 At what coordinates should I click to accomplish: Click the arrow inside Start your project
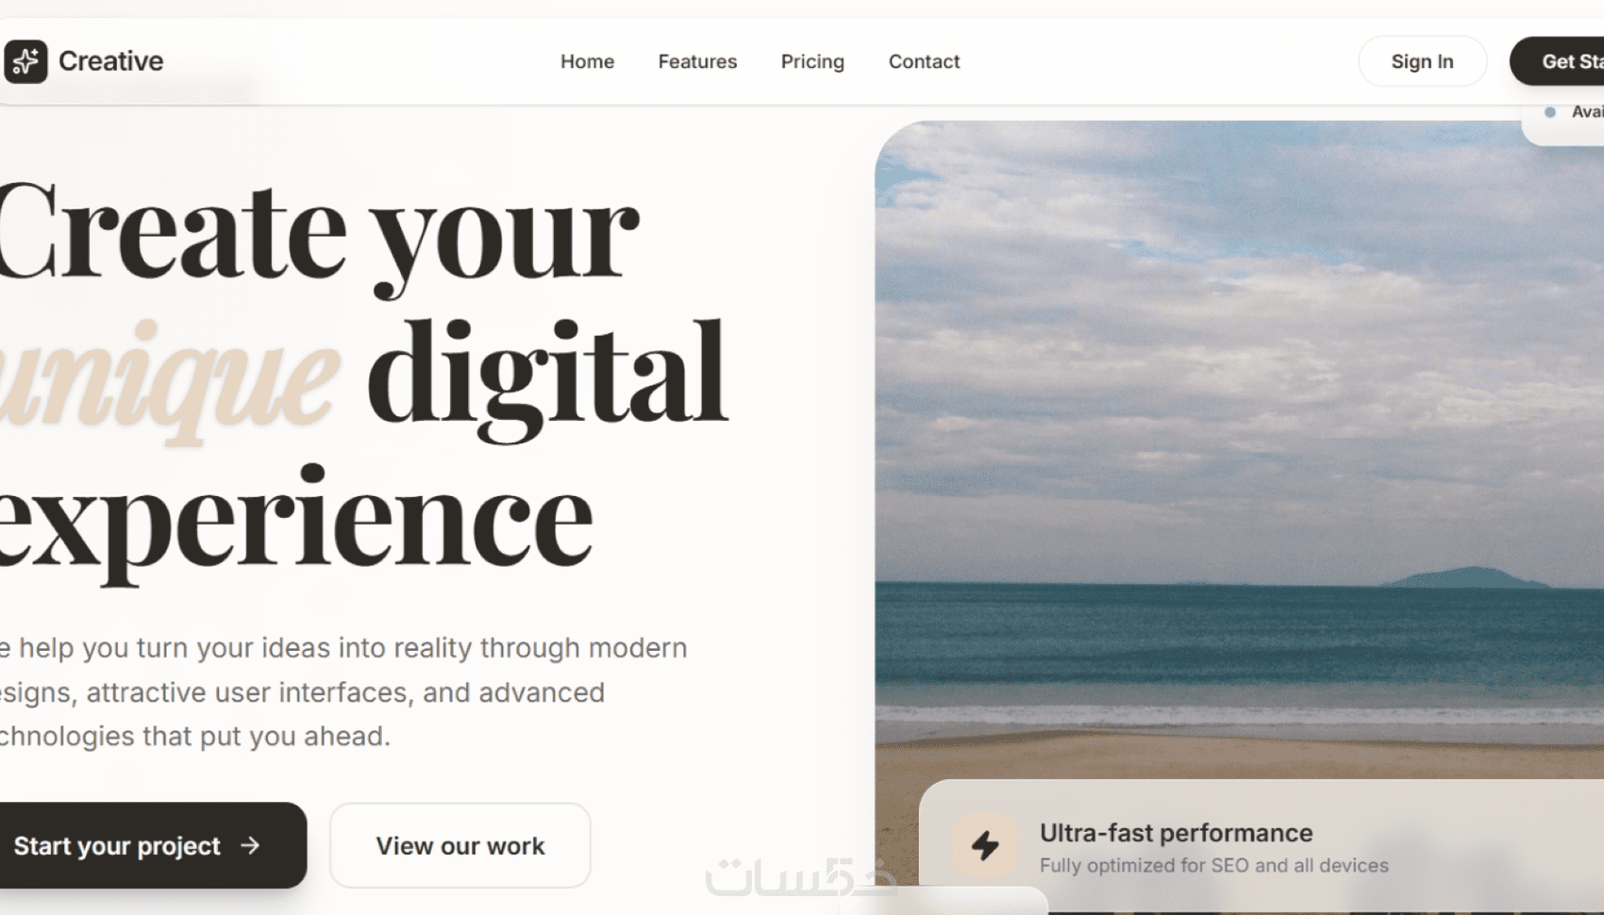(x=250, y=845)
